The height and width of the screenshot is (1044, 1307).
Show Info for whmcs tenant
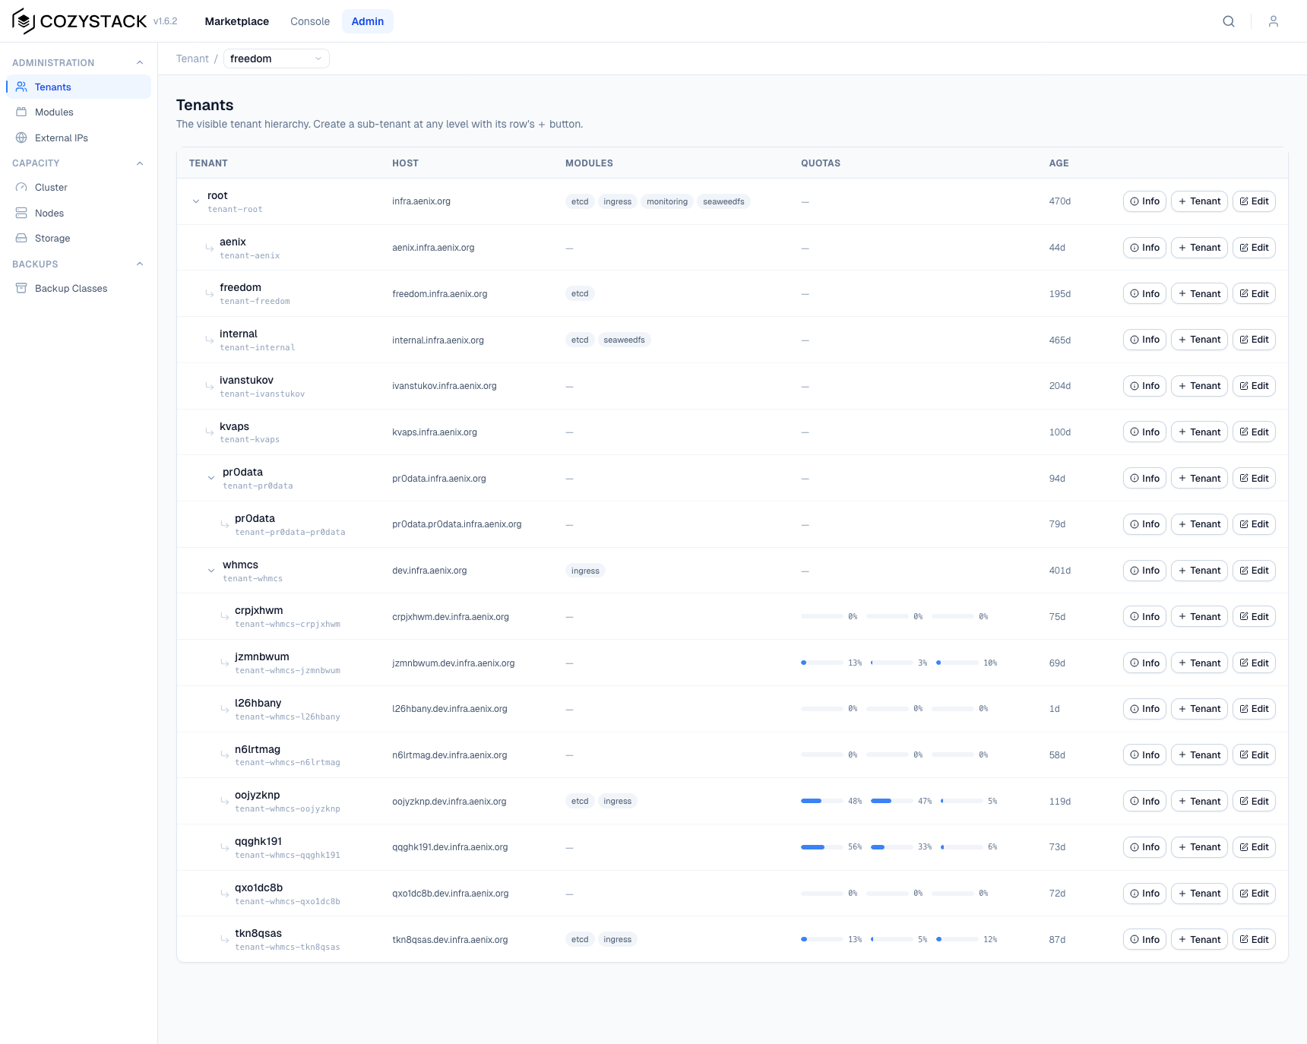pos(1144,571)
